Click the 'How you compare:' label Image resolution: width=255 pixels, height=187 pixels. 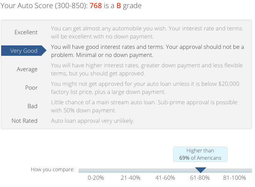click(52, 169)
